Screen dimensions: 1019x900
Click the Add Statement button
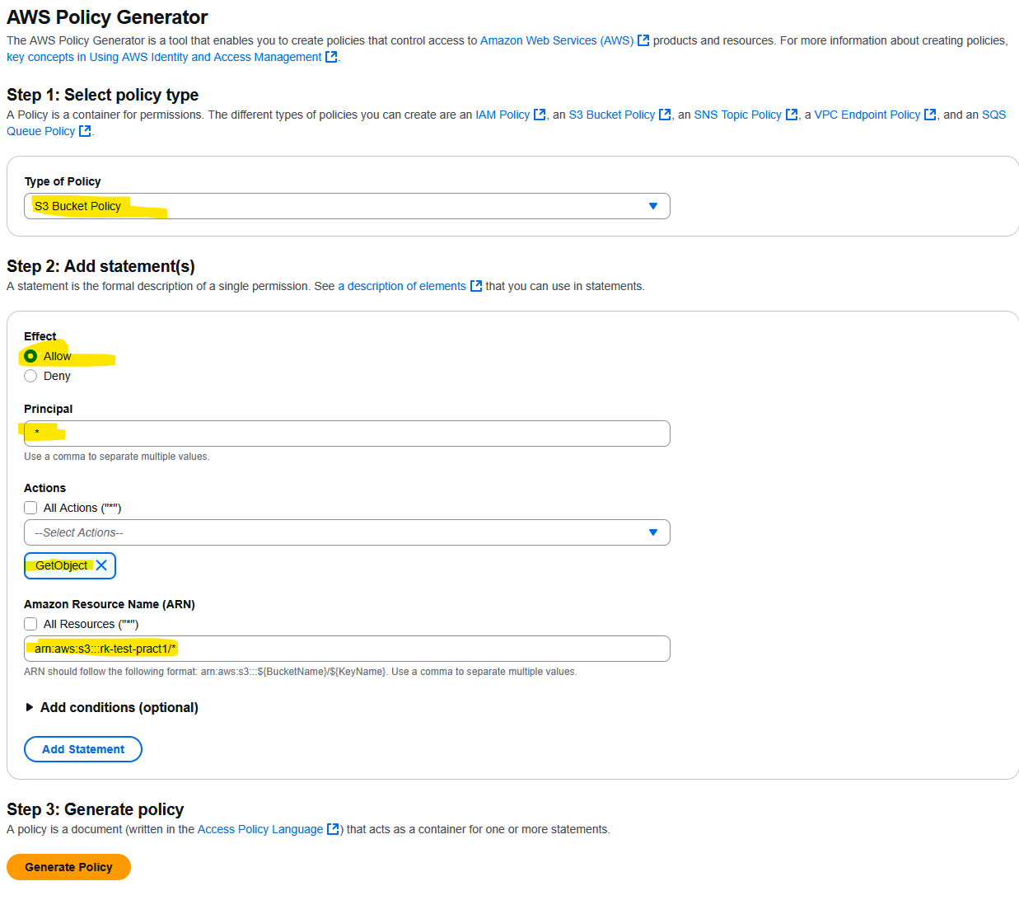point(83,749)
